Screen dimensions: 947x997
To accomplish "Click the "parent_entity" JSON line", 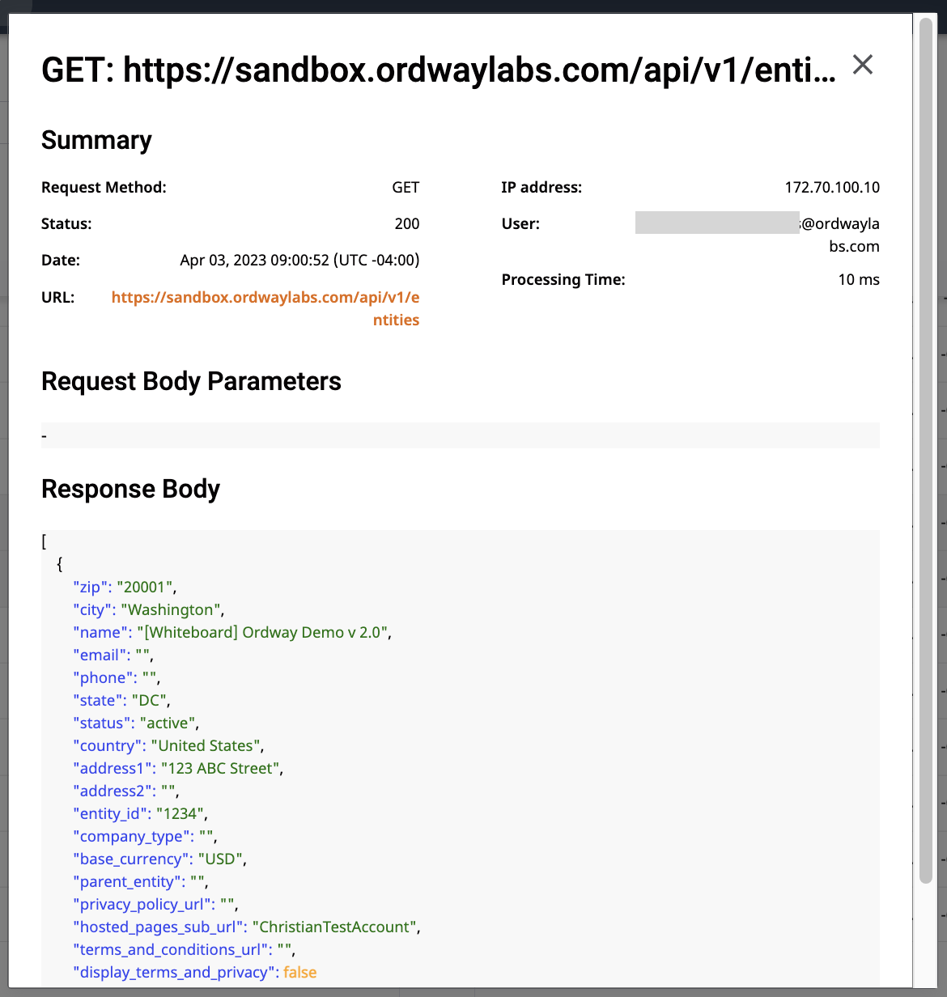I will 141,881.
